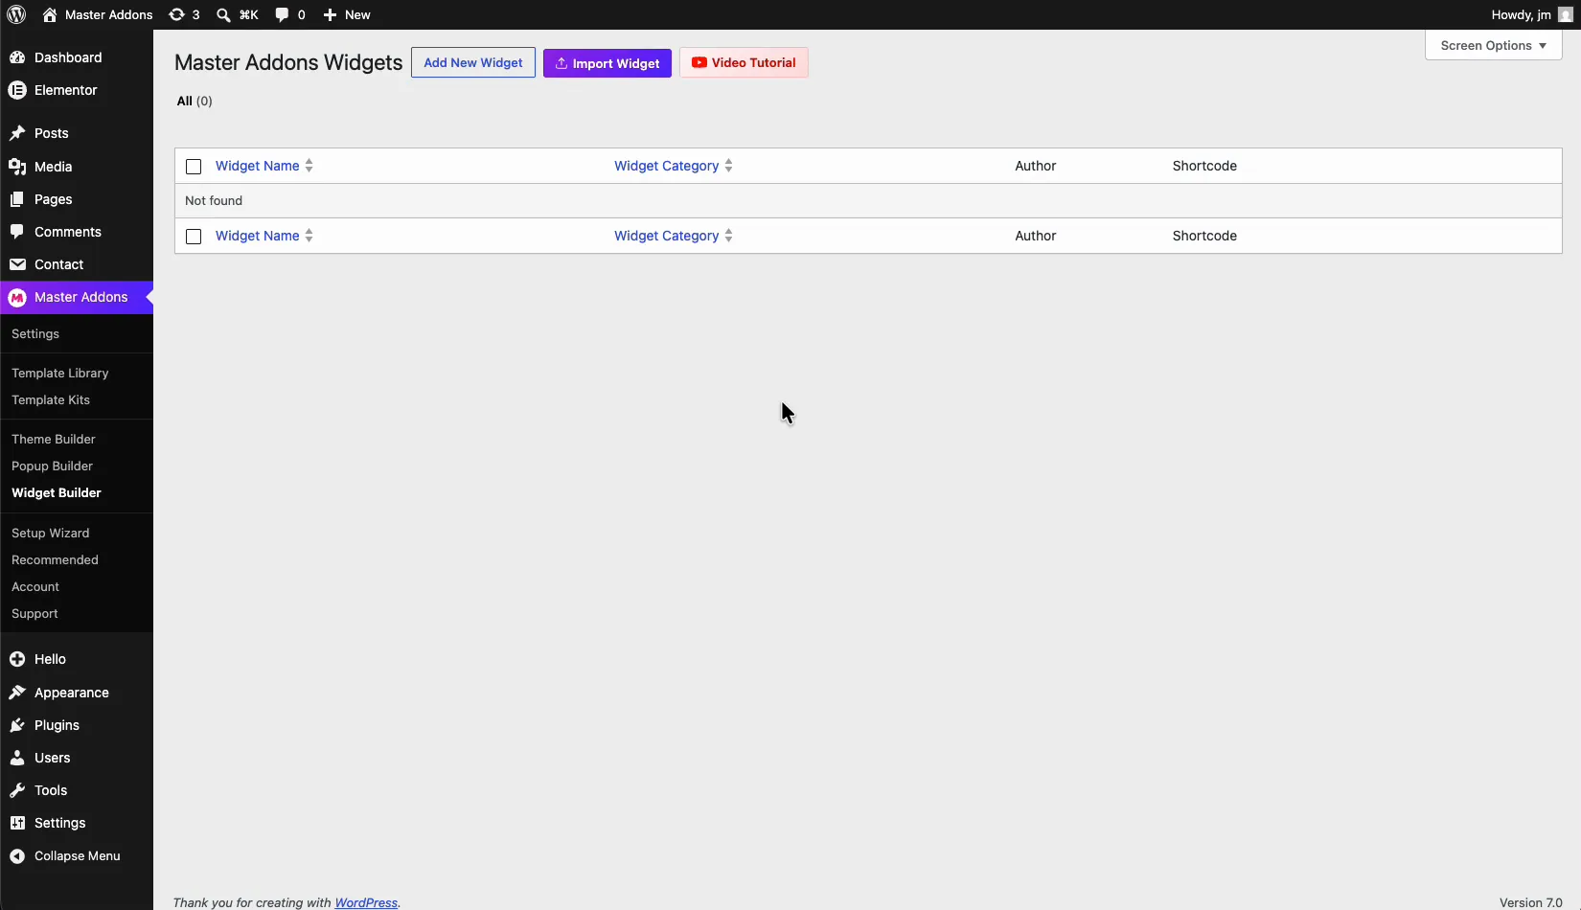Click the Media icon in sidebar
The image size is (1581, 910).
(x=17, y=167)
